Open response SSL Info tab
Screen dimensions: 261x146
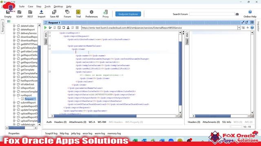pyautogui.click(x=227, y=122)
